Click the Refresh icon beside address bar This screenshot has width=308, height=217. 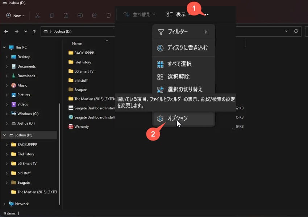(296, 32)
